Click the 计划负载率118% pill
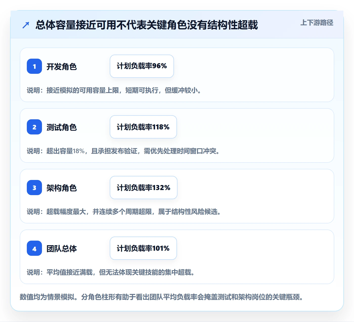The width and height of the screenshot is (354, 322). (x=143, y=127)
